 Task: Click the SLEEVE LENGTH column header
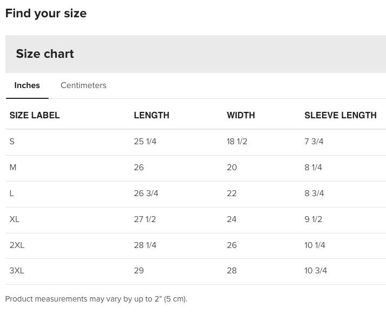pyautogui.click(x=340, y=115)
